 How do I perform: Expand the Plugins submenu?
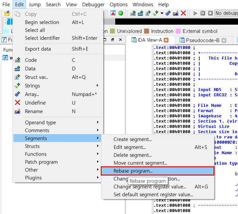pyautogui.click(x=58, y=178)
